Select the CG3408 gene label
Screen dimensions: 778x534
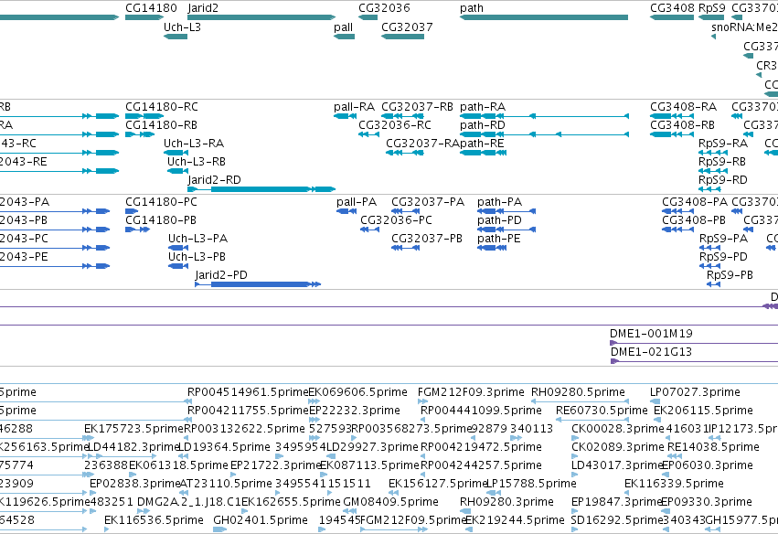672,8
